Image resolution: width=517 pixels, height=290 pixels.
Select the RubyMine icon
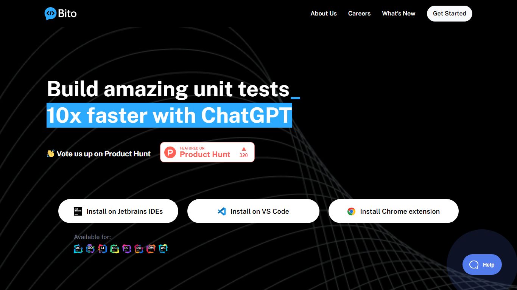(151, 248)
